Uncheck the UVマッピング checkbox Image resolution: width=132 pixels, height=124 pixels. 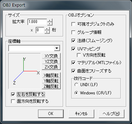(73, 49)
